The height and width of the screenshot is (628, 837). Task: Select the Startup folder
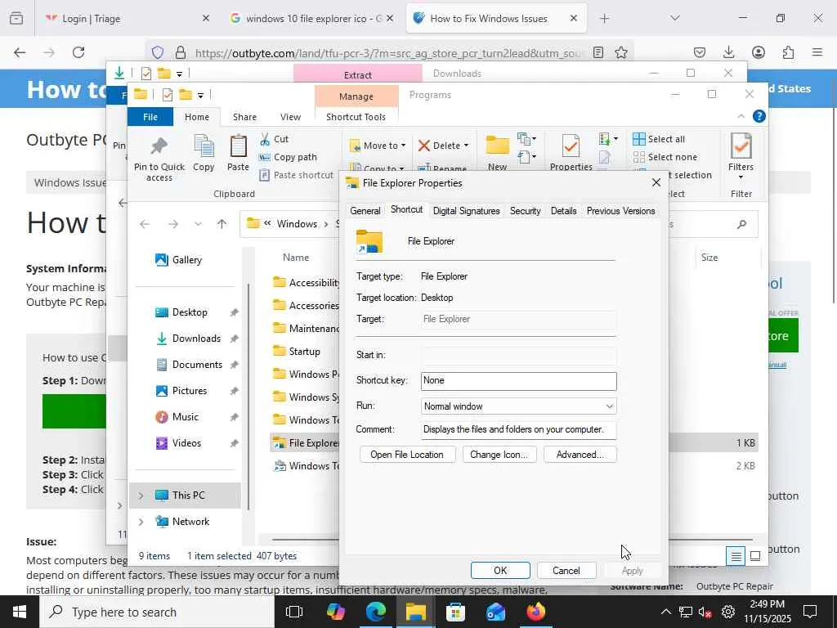pos(296,352)
